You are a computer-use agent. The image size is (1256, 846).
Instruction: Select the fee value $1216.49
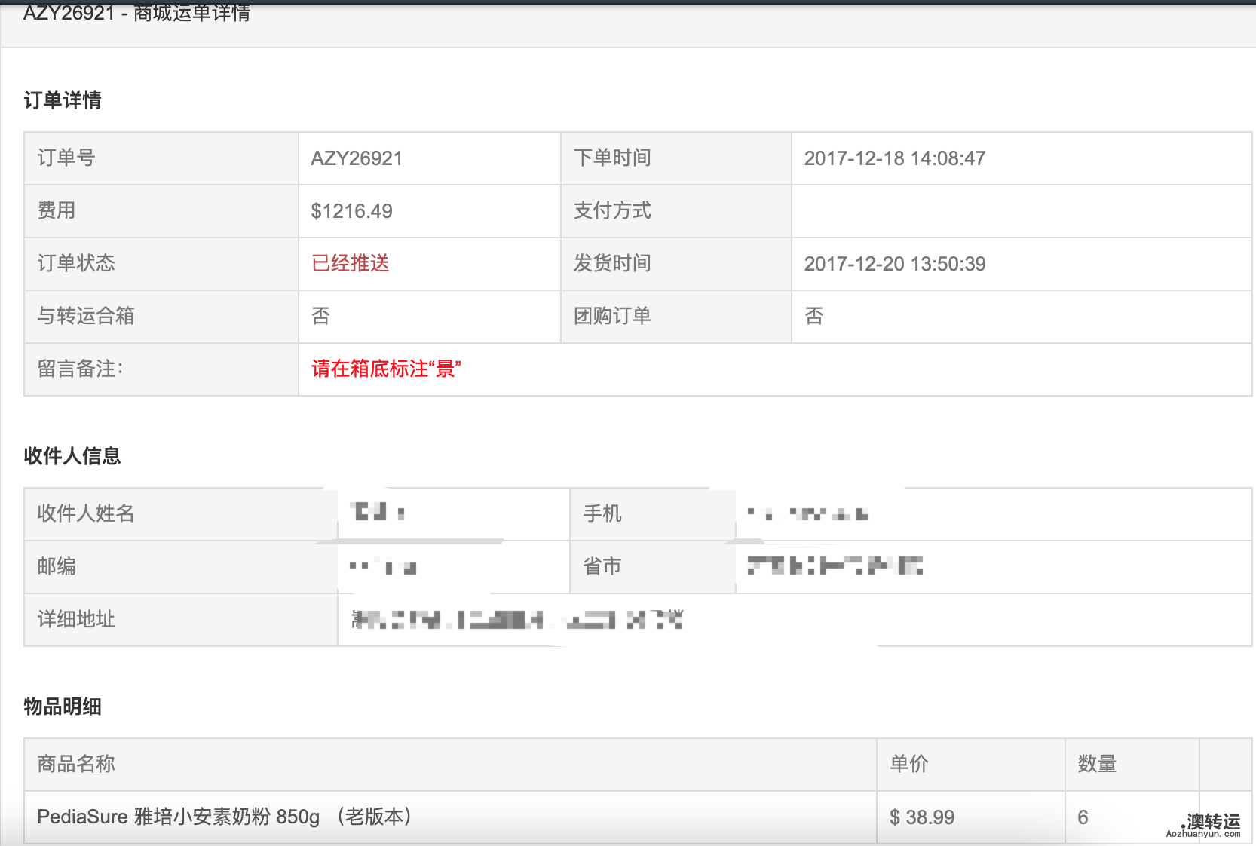coord(351,211)
